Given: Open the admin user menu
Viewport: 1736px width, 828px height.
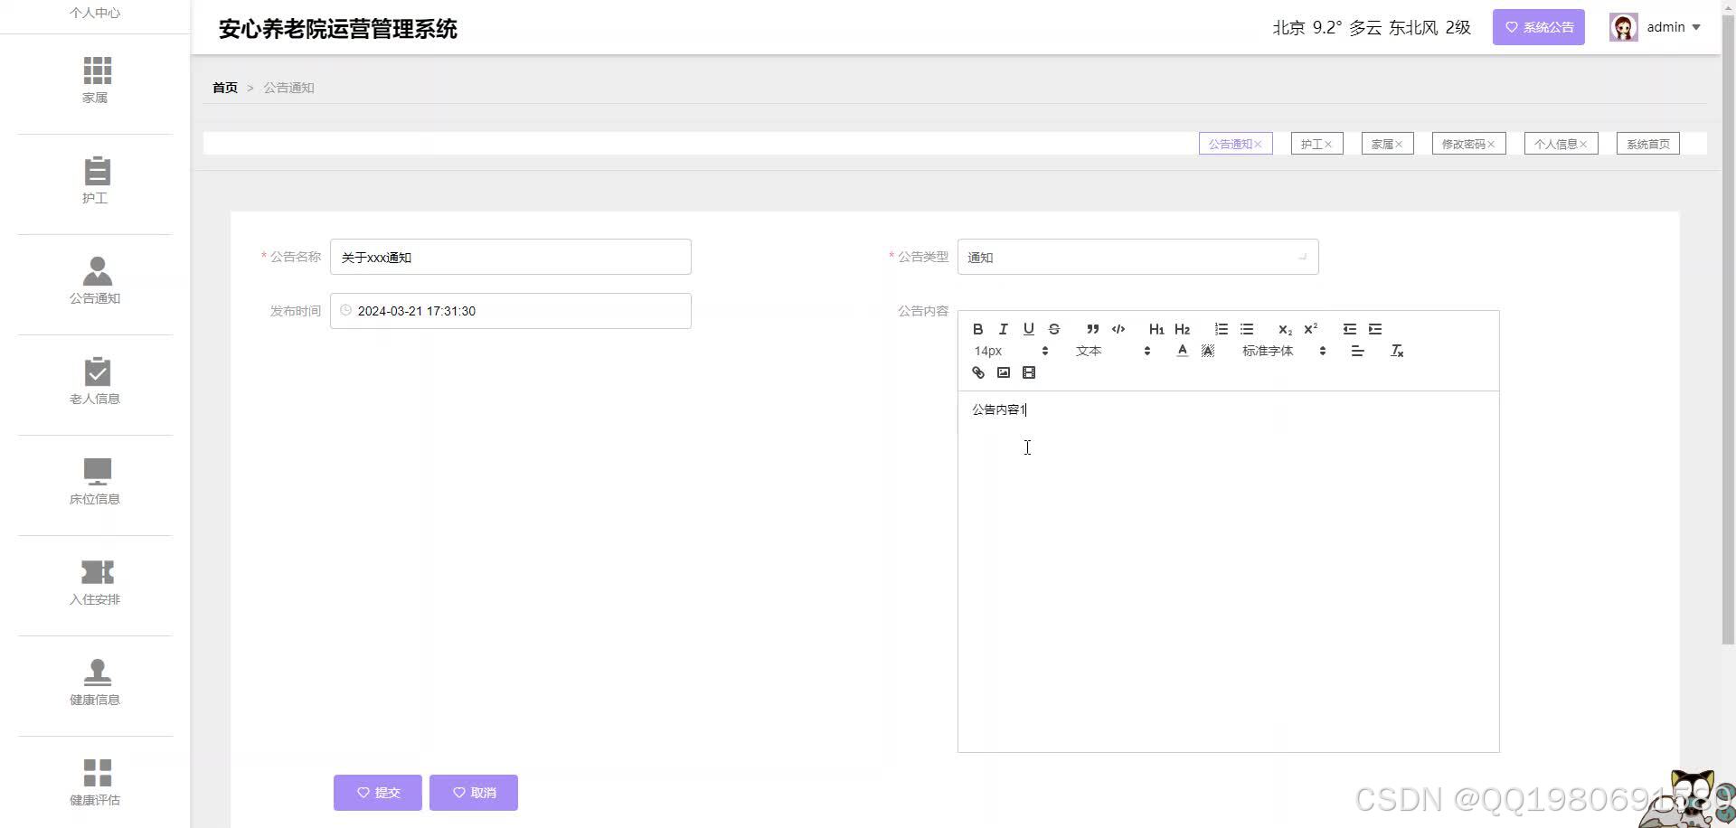Looking at the screenshot, I should (x=1674, y=27).
